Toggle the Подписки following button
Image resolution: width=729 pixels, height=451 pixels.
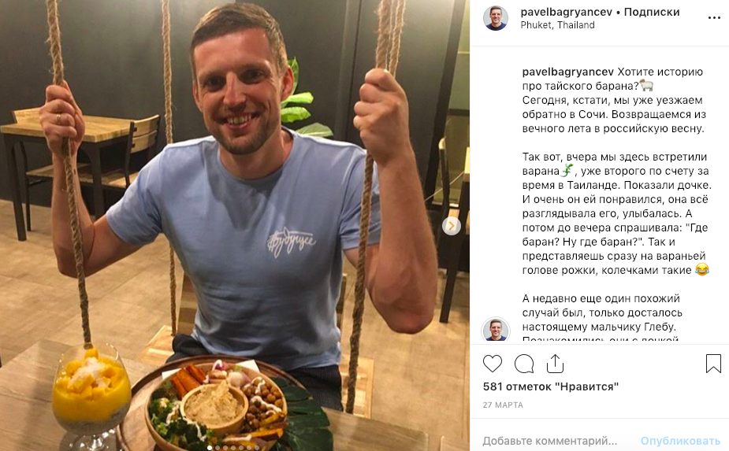(x=652, y=12)
